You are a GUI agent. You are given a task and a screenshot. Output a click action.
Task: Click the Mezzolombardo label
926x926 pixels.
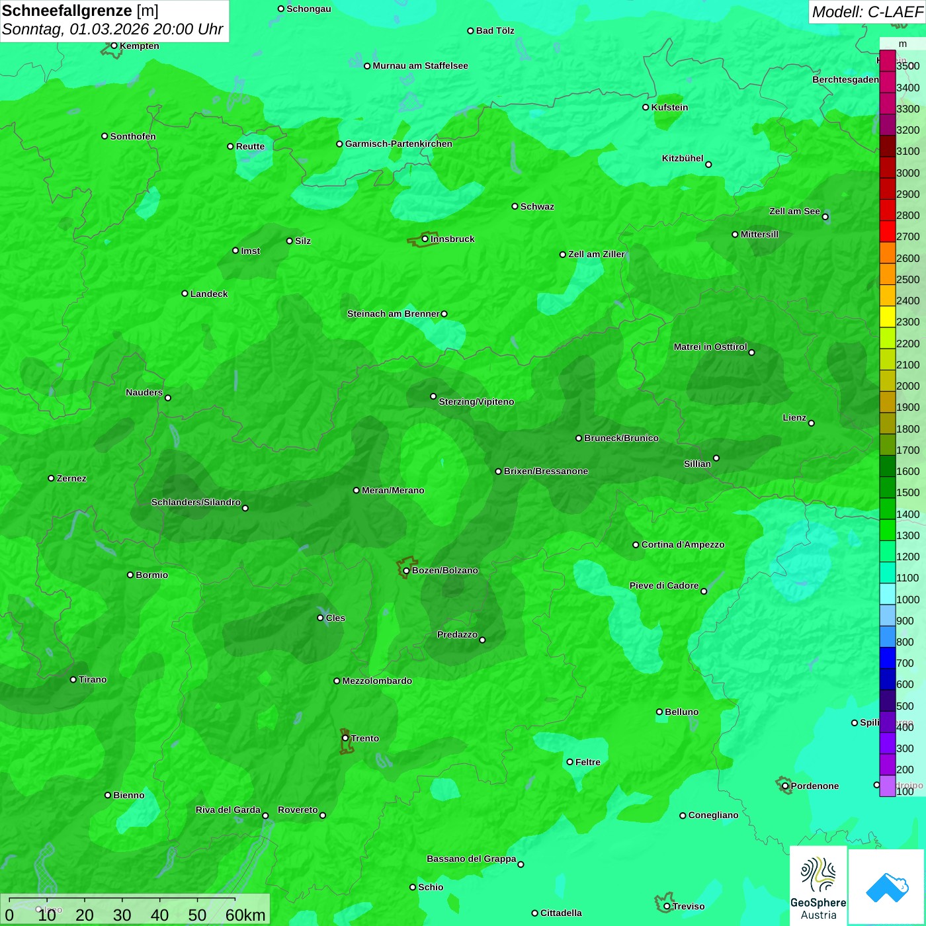pyautogui.click(x=377, y=681)
